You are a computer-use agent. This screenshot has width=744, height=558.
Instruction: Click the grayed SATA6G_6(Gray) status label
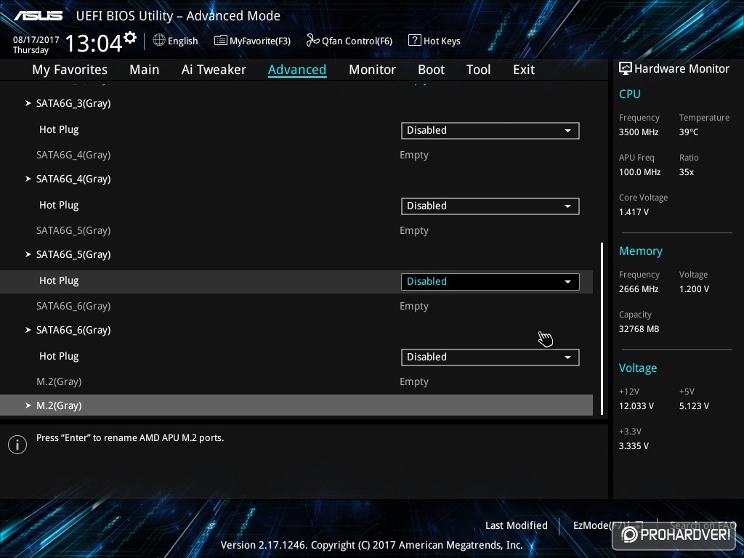click(73, 306)
